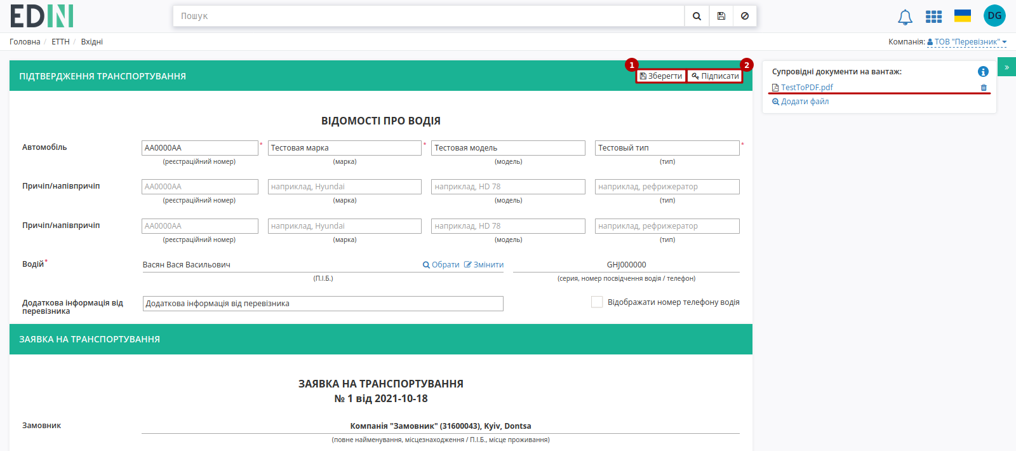Click № 1 від 2021-10-18 heading
Screen dimensions: 1016x451
click(x=381, y=399)
